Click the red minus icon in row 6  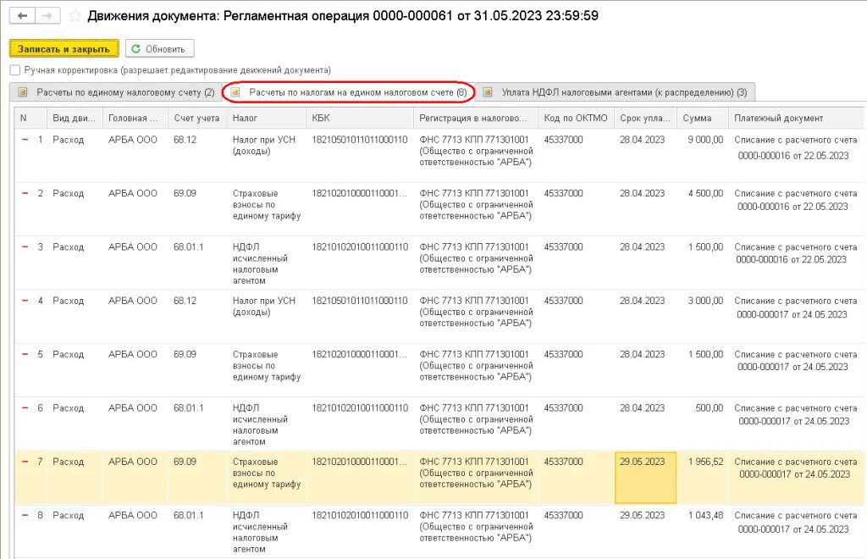[25, 407]
